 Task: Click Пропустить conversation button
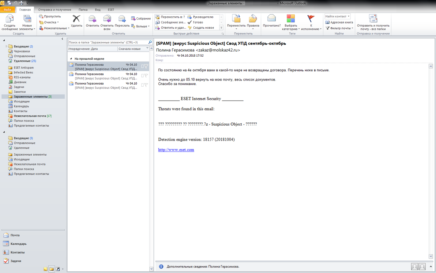point(50,16)
